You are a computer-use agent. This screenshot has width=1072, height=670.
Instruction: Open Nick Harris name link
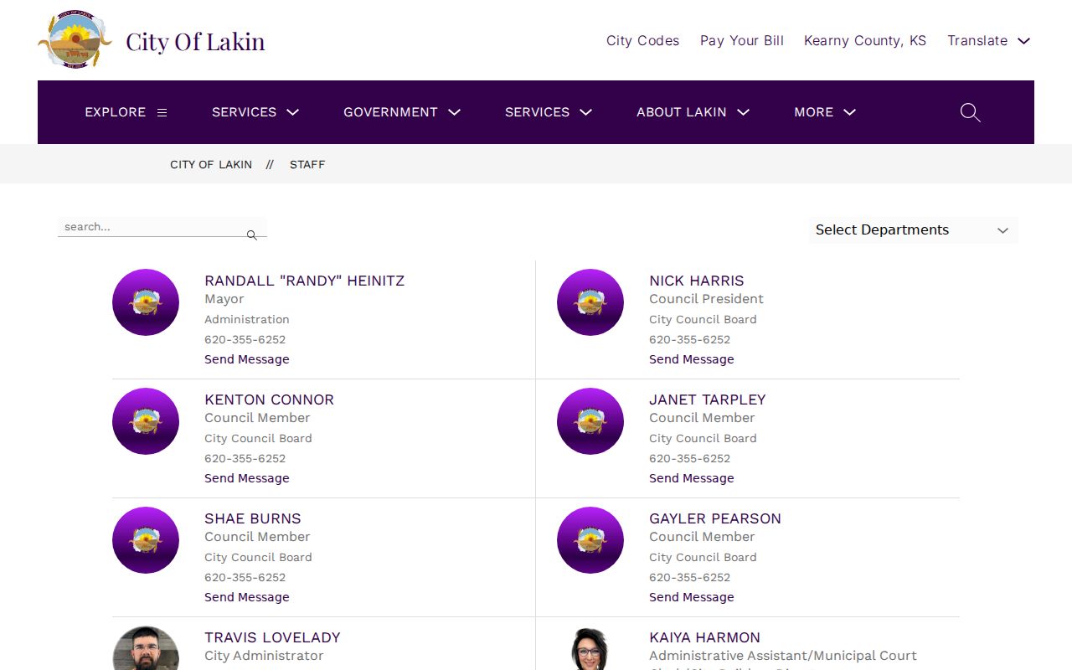click(x=697, y=281)
